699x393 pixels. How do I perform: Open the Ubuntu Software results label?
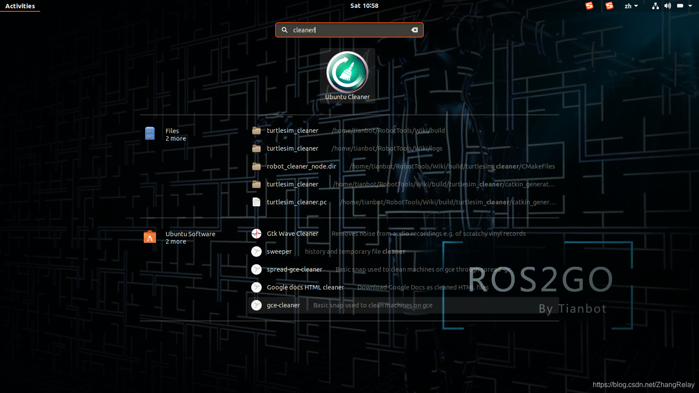pyautogui.click(x=190, y=234)
